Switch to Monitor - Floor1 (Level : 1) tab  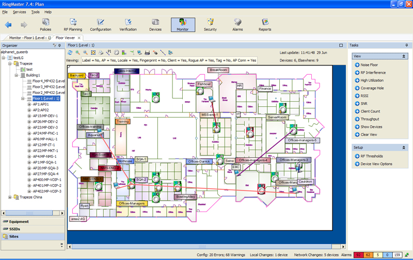30,38
